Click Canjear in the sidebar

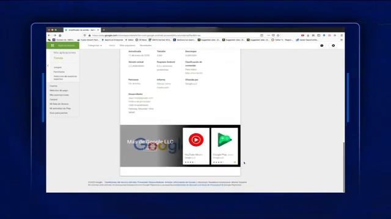tap(53, 99)
